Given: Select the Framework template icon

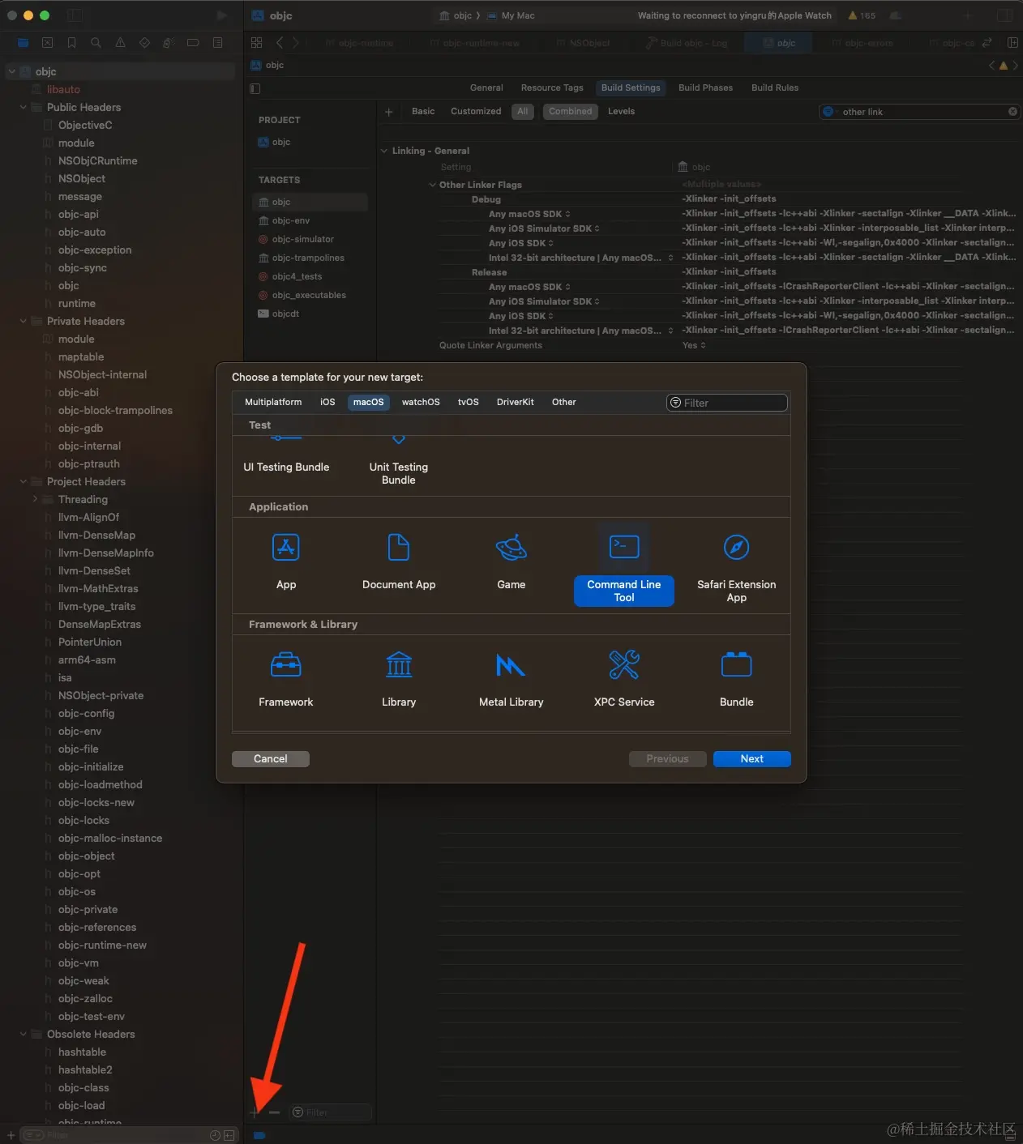Looking at the screenshot, I should pos(285,665).
